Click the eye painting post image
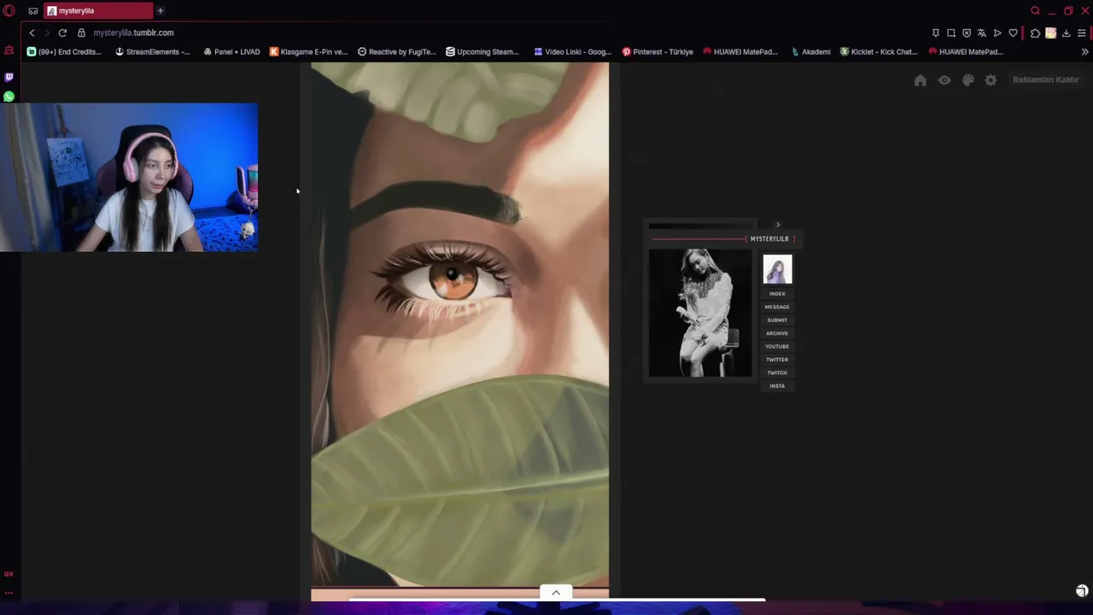1093x615 pixels. click(x=459, y=325)
